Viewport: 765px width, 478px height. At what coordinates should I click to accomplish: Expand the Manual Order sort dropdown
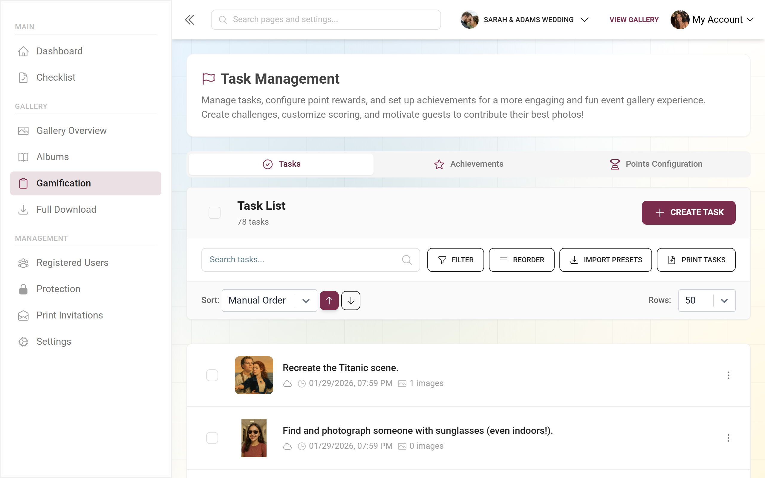(x=269, y=300)
